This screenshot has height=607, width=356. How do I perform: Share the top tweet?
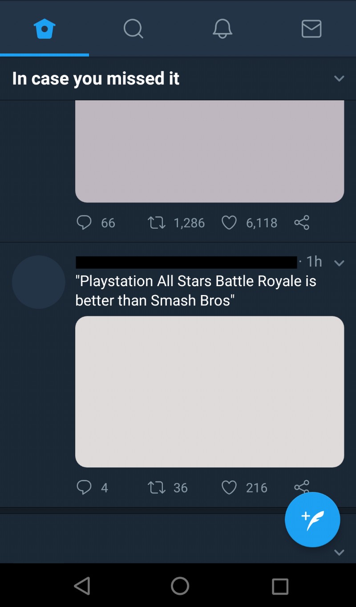click(x=302, y=222)
